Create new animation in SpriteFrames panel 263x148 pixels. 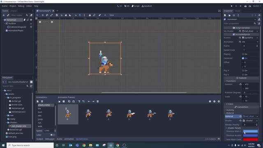click(x=38, y=102)
